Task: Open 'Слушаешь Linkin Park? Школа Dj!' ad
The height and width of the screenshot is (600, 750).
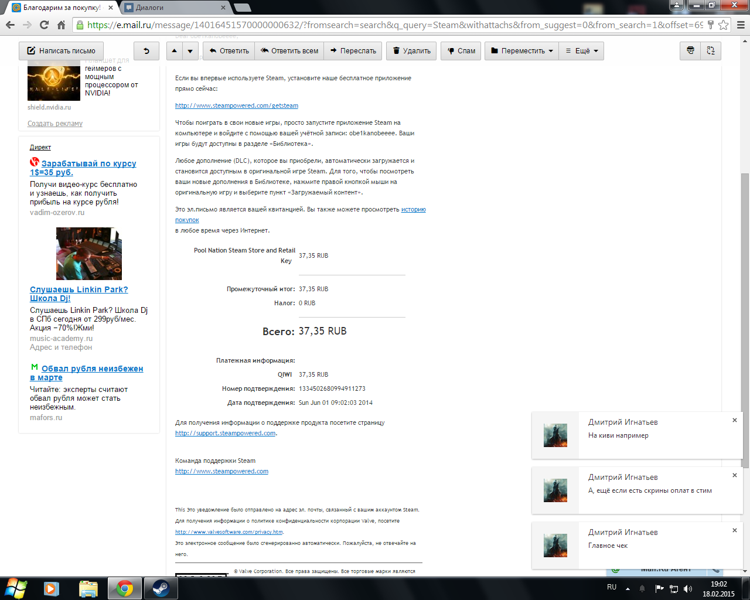Action: pyautogui.click(x=79, y=294)
